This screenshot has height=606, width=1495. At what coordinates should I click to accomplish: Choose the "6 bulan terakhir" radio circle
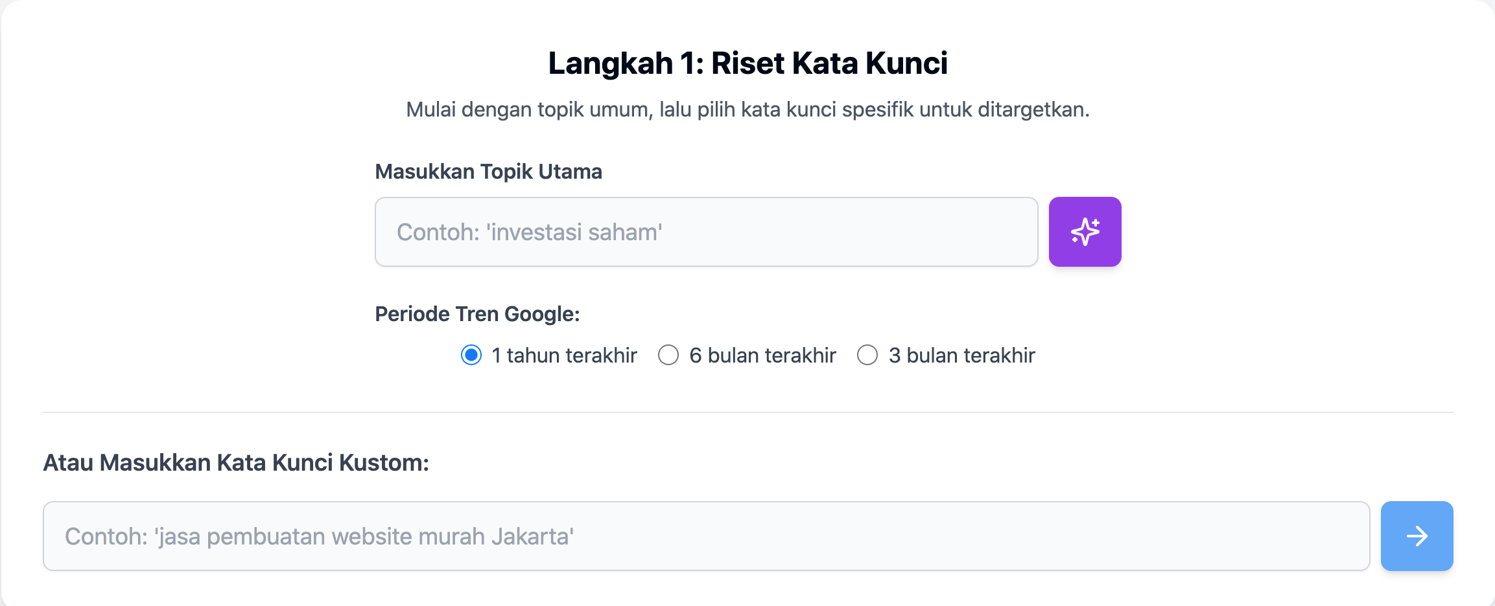coord(668,355)
